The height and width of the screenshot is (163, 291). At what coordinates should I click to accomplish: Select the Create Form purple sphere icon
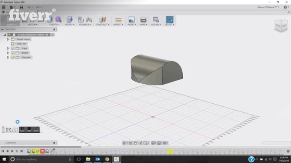tap(58, 20)
